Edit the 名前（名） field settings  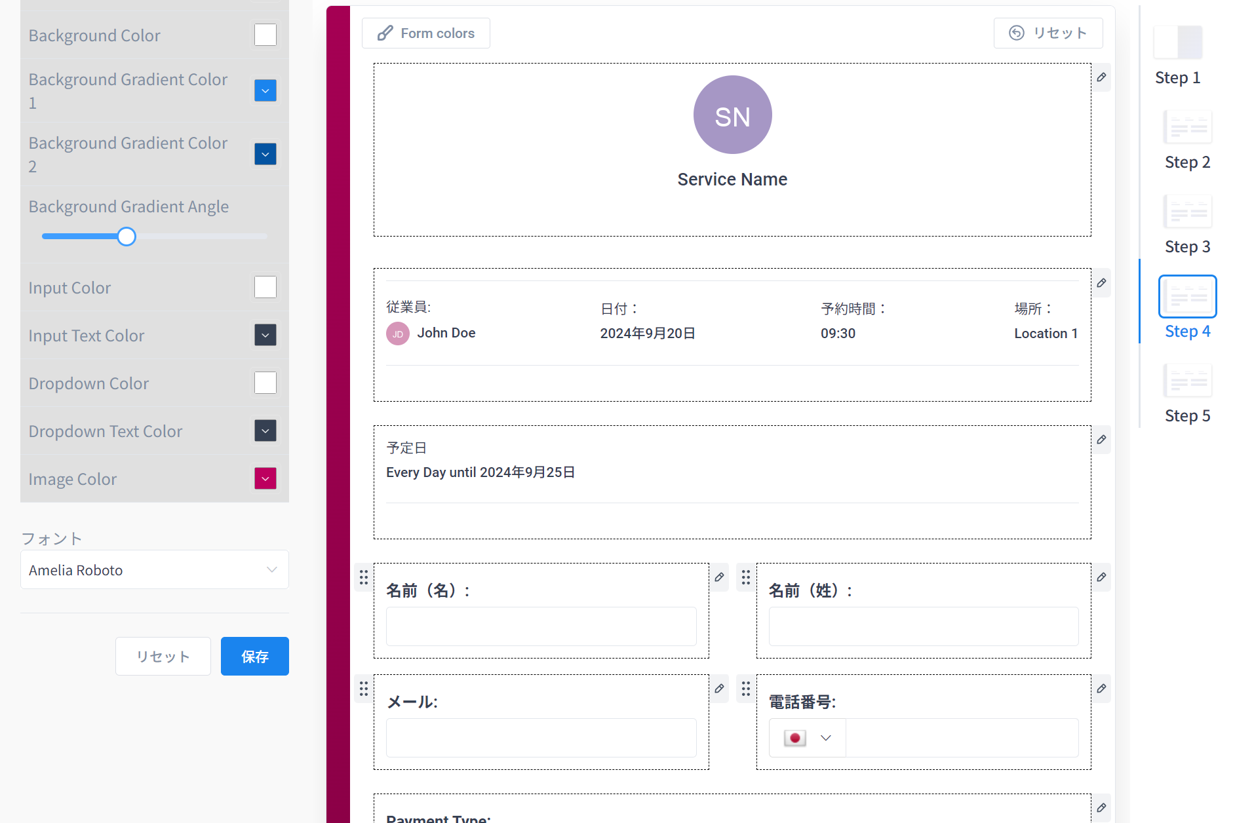719,577
